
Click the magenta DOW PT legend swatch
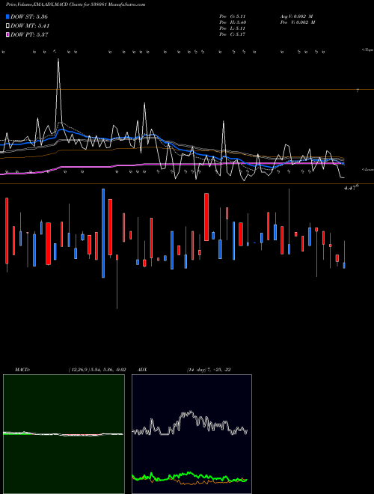pos(7,34)
